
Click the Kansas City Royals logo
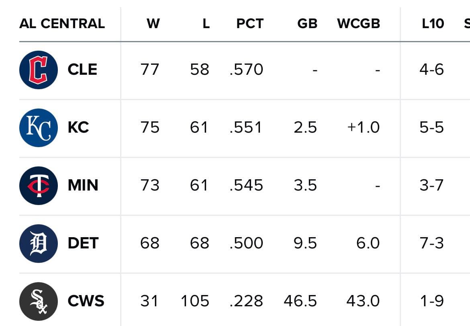[39, 128]
